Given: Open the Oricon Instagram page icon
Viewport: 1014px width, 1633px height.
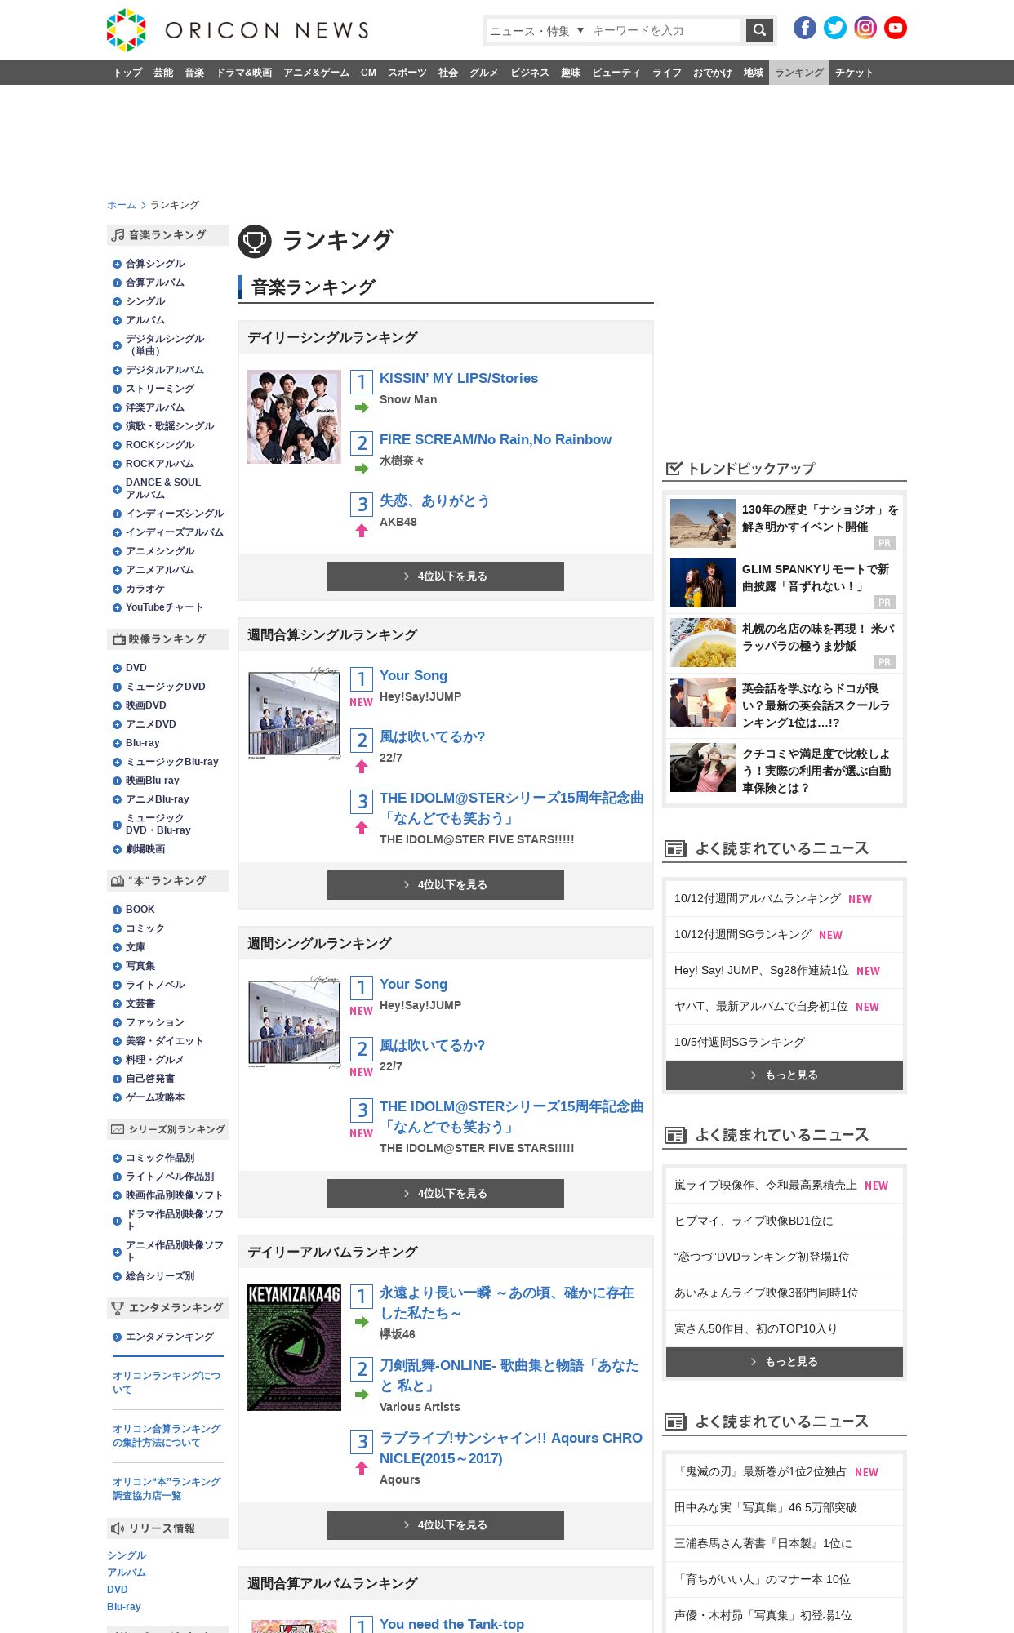Looking at the screenshot, I should point(865,28).
